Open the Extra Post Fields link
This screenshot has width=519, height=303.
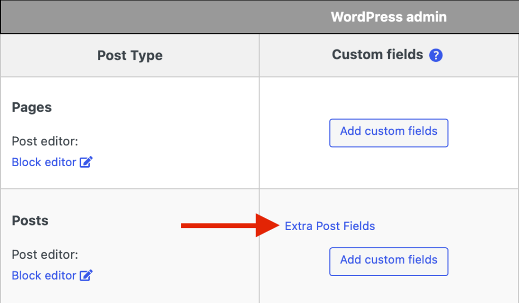329,226
